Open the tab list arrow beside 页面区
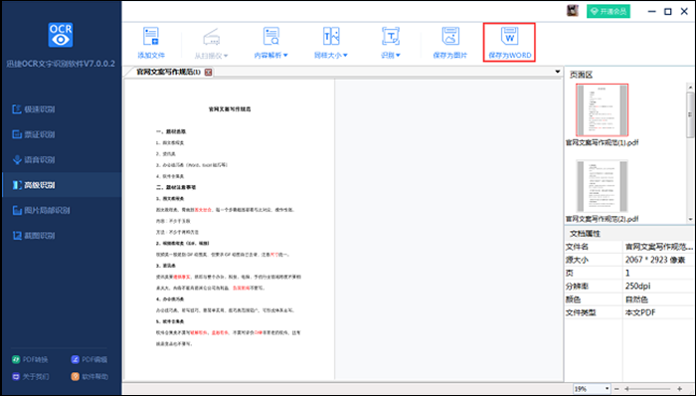This screenshot has width=696, height=396. pyautogui.click(x=558, y=72)
